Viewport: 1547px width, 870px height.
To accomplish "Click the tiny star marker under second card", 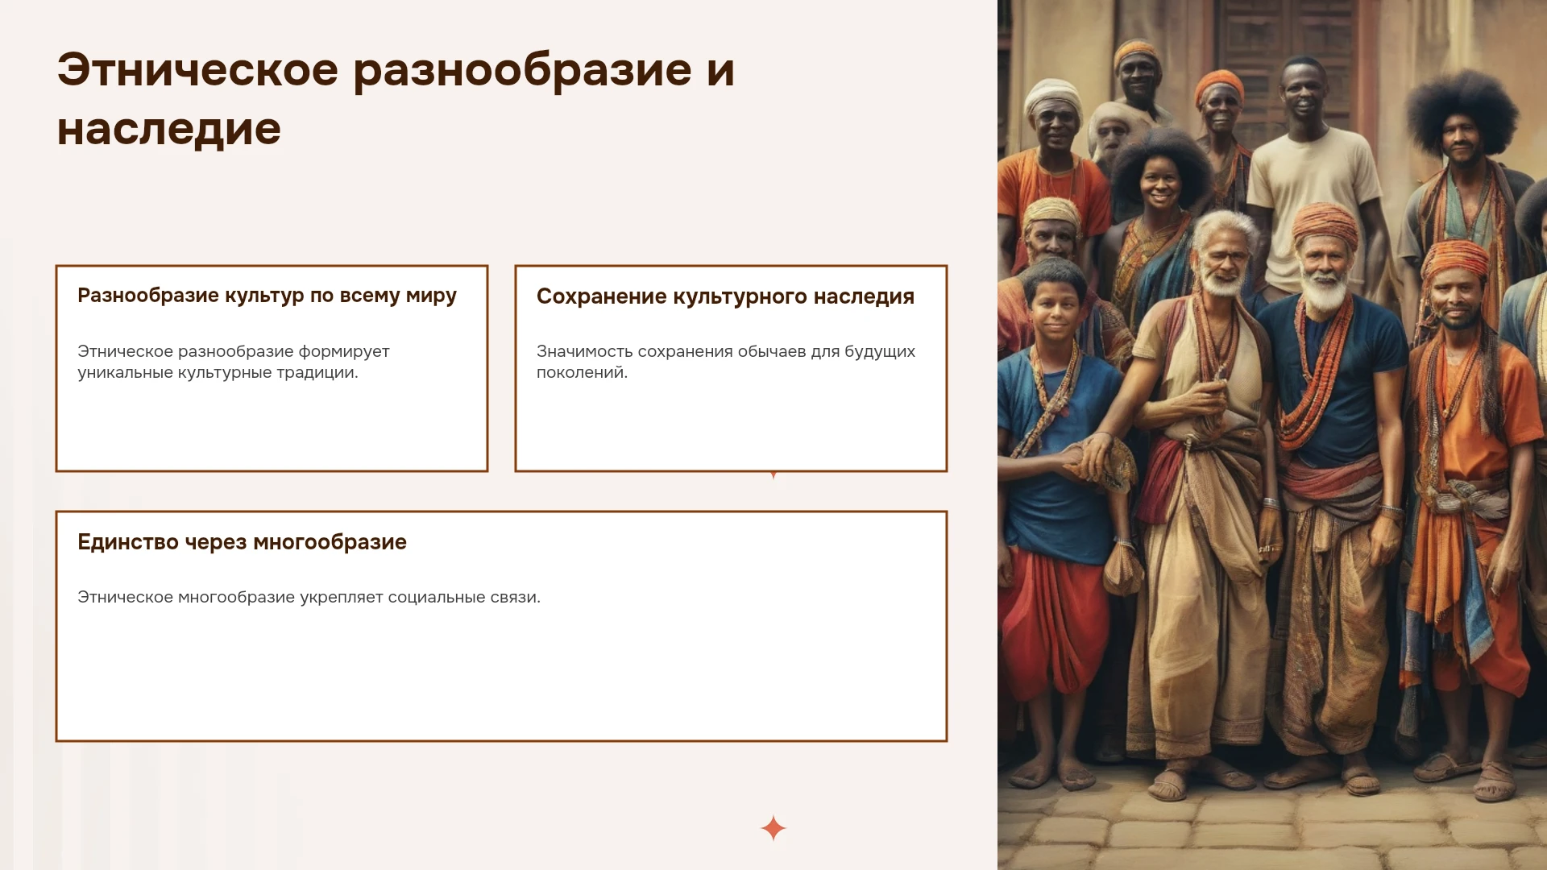I will [773, 475].
